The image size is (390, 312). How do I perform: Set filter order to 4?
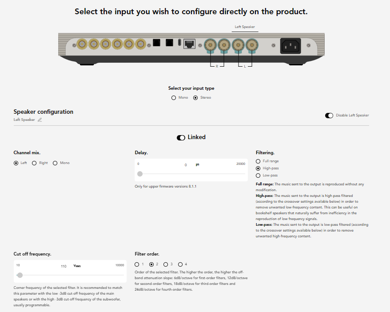click(x=180, y=264)
